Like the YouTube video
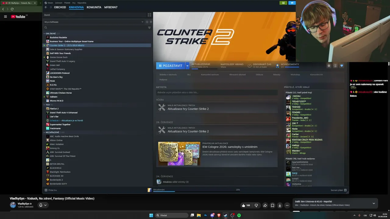Image resolution: width=390 pixels, height=219 pixels. tap(246, 205)
